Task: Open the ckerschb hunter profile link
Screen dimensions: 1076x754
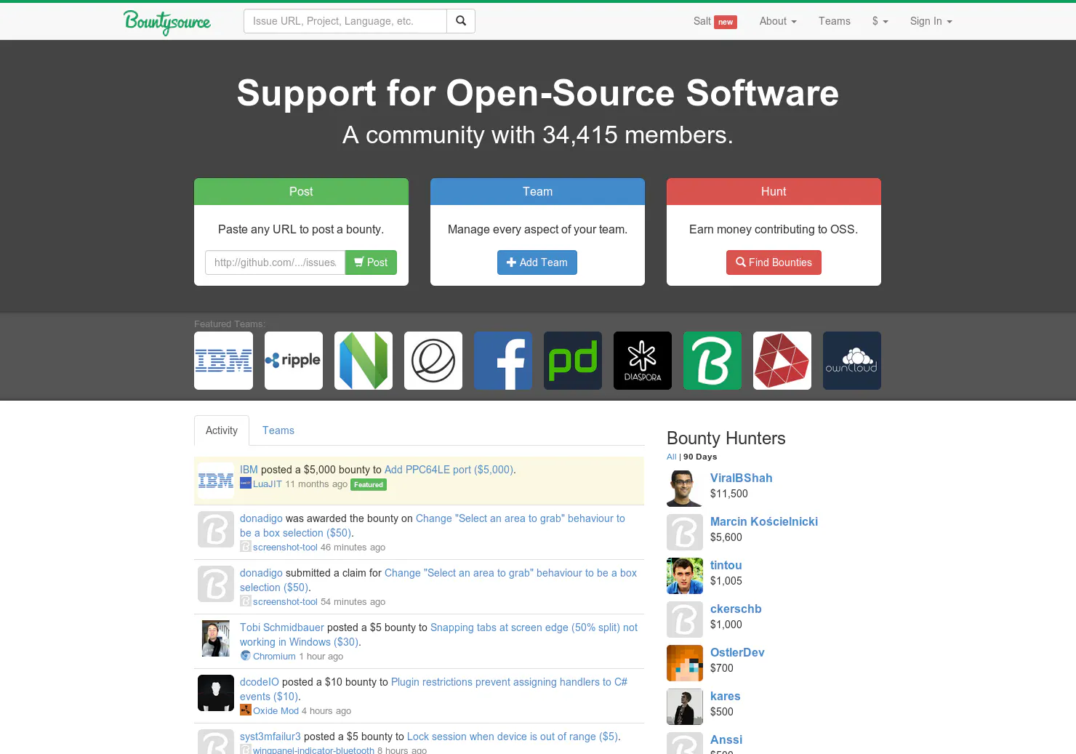Action: point(736,609)
